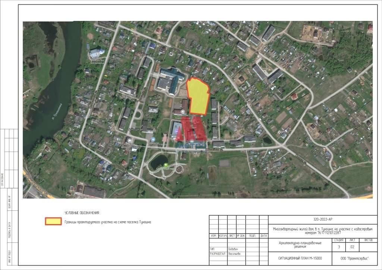Click the ООО Проектсервис company cell
This screenshot has height=270, width=382.
tap(354, 258)
